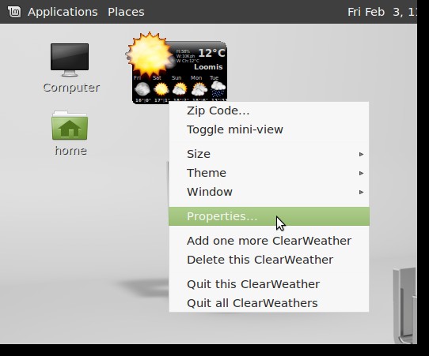Expand the Size submenu
The width and height of the screenshot is (429, 356).
269,154
